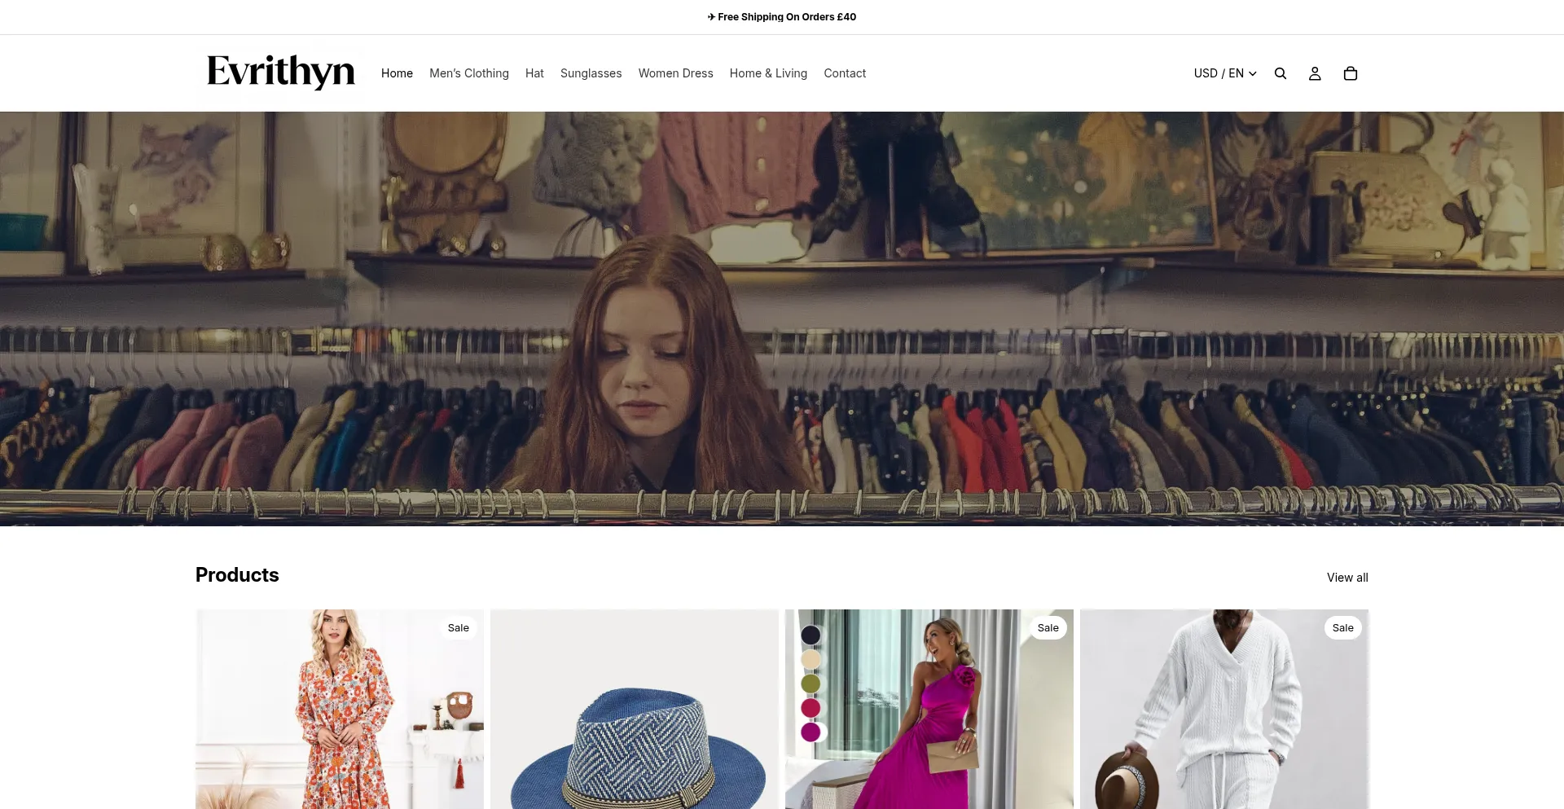
Task: Click the beige color dot on the magenta dress image
Action: [811, 659]
